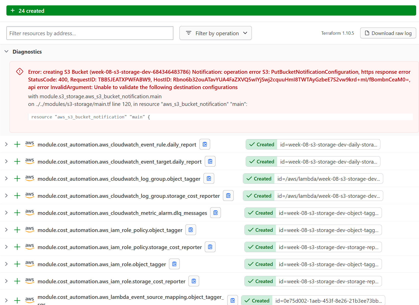Expand cloudwatch_metric_alarm.dlq_messages resource row
419x305 pixels.
point(6,213)
